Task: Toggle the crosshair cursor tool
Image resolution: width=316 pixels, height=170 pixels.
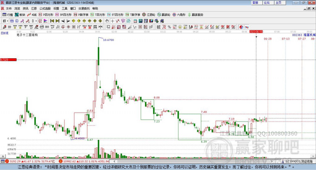Action: [112, 21]
